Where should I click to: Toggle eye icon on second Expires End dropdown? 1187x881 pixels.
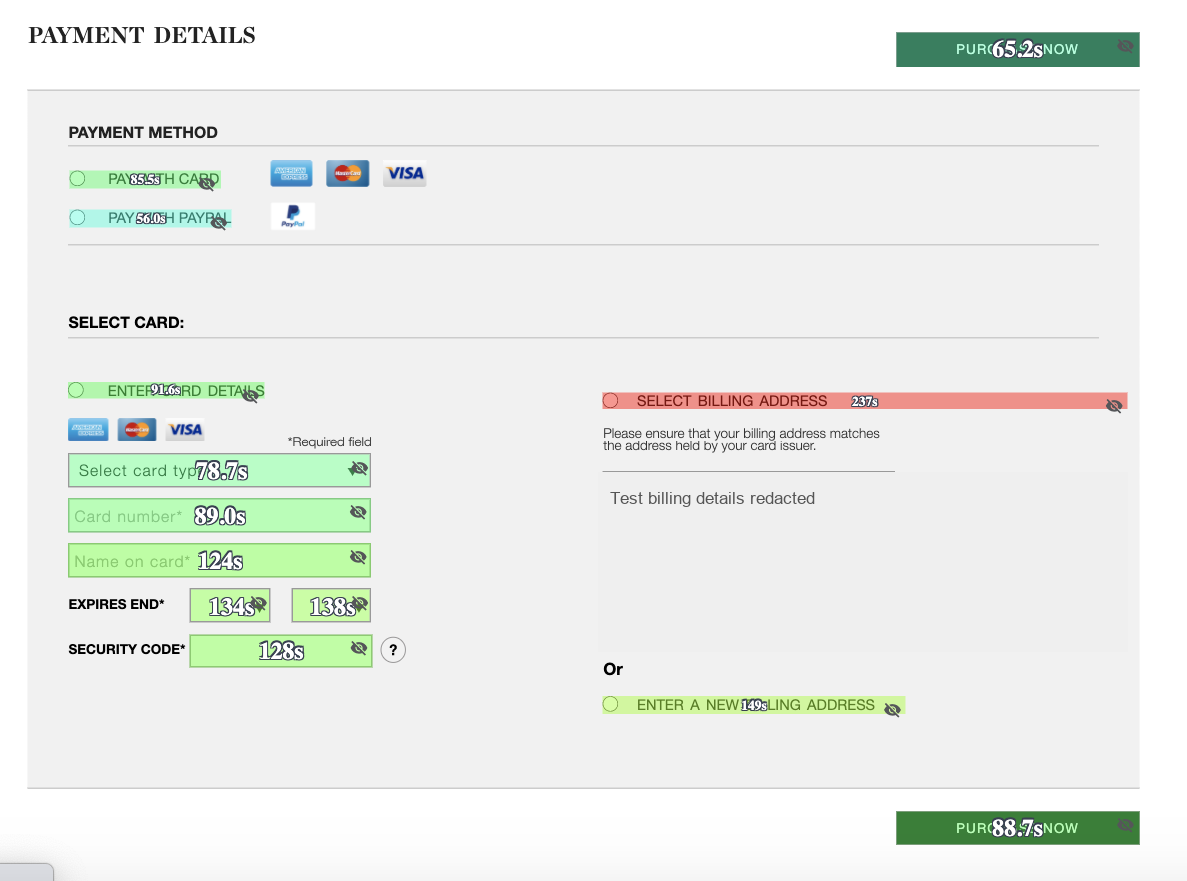(x=359, y=604)
